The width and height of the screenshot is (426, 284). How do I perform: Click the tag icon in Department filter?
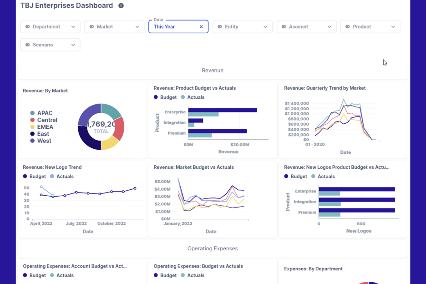28,27
